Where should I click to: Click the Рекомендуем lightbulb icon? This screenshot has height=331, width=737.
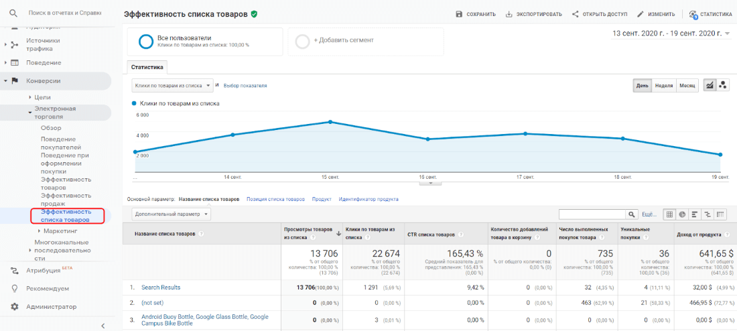point(15,288)
